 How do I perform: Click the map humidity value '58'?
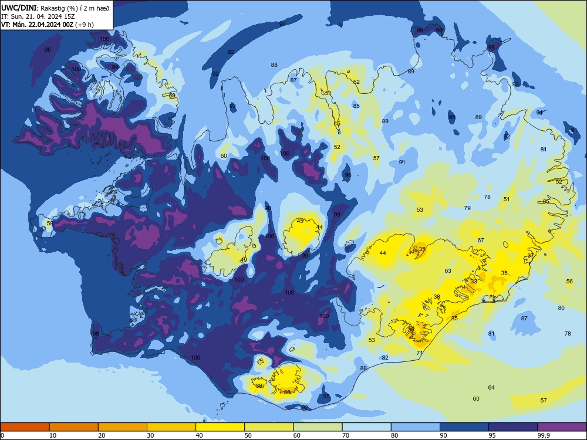[x=50, y=224]
